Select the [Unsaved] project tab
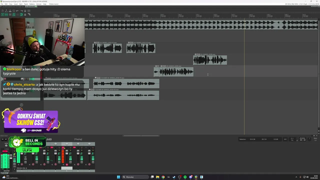 tap(31, 6)
